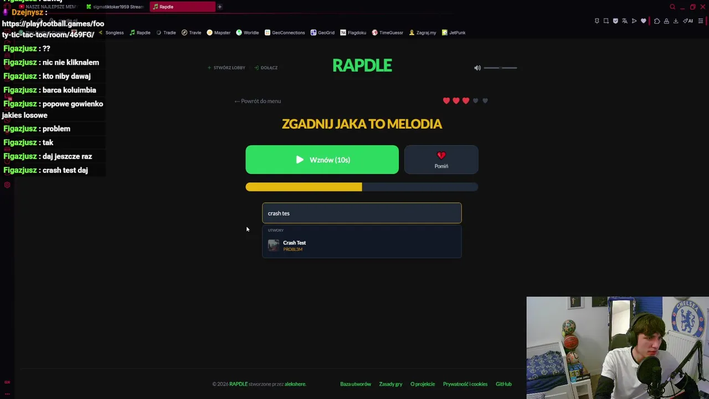Open the O projekcie footer link
Viewport: 709px width, 399px height.
[x=423, y=384]
